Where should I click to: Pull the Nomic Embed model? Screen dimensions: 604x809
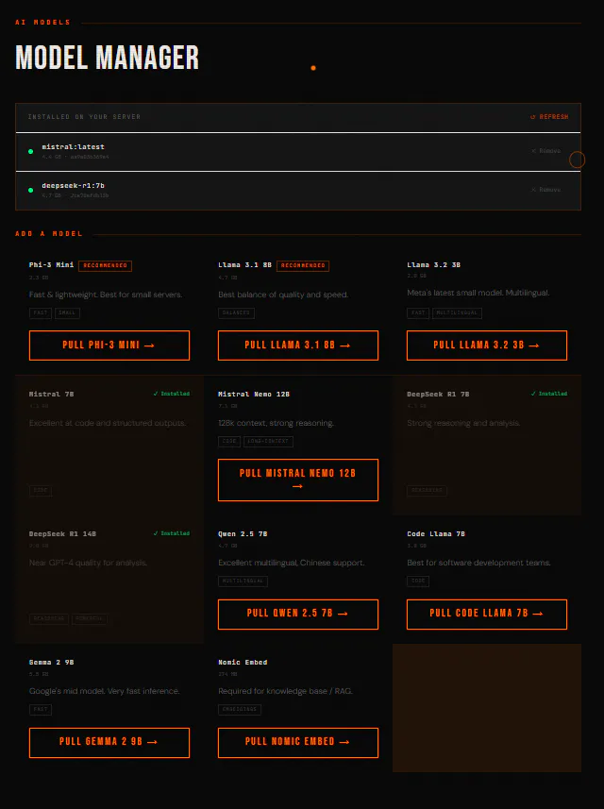pyautogui.click(x=298, y=742)
